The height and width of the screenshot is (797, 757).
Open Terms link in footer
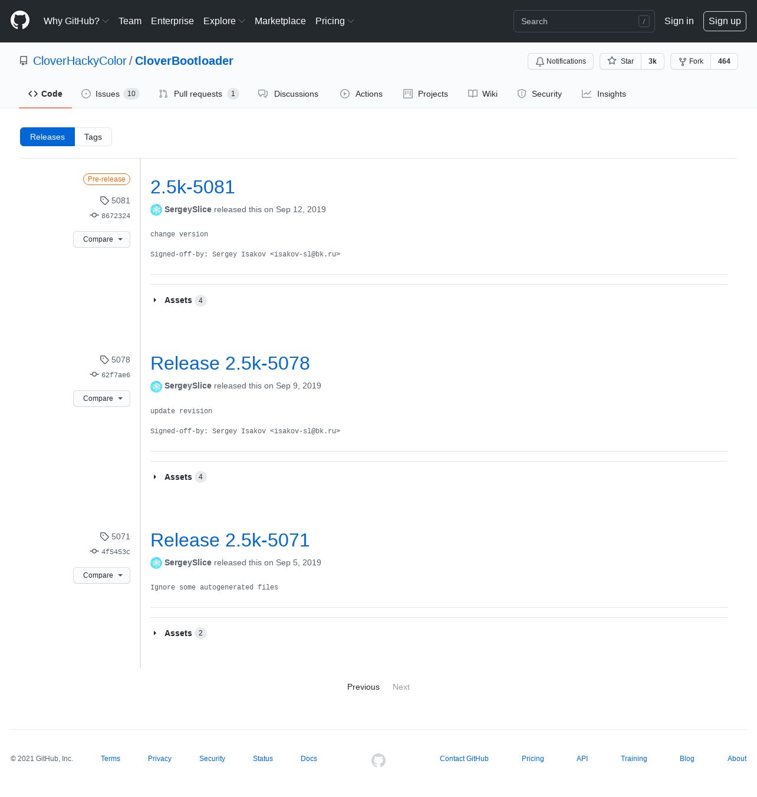coord(110,759)
